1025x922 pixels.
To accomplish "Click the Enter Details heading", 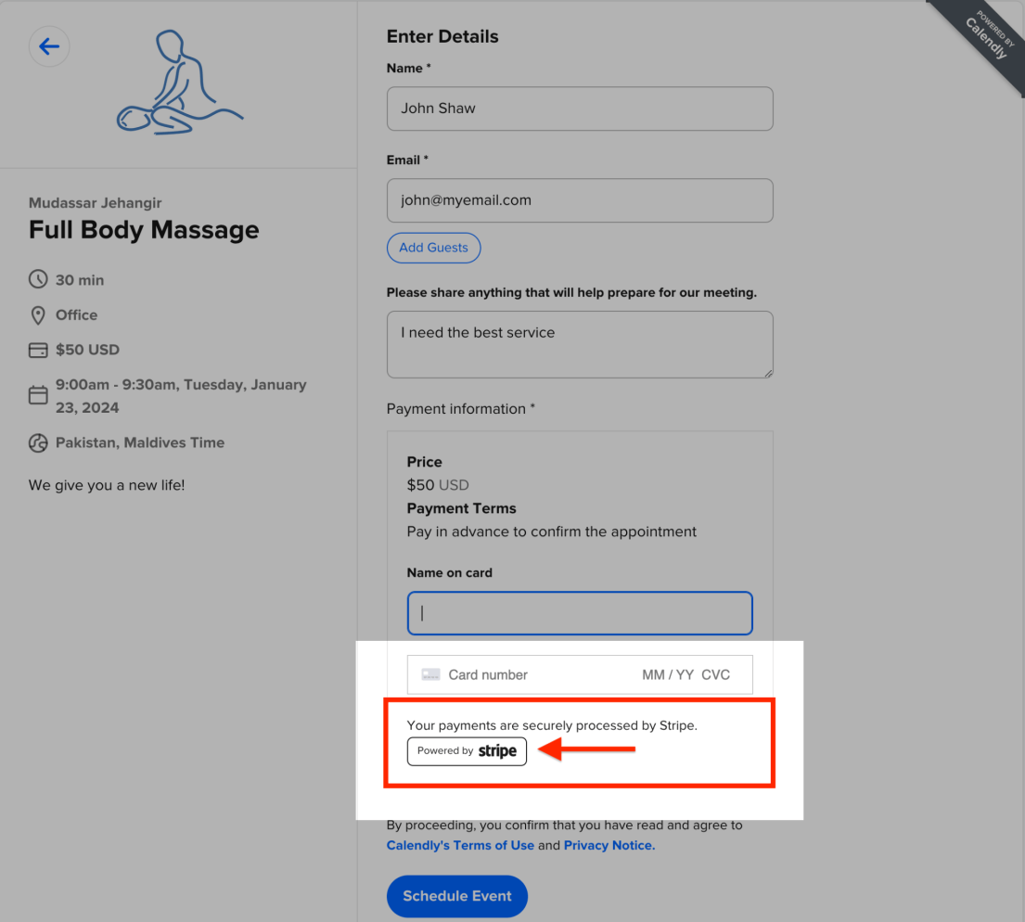I will coord(442,36).
